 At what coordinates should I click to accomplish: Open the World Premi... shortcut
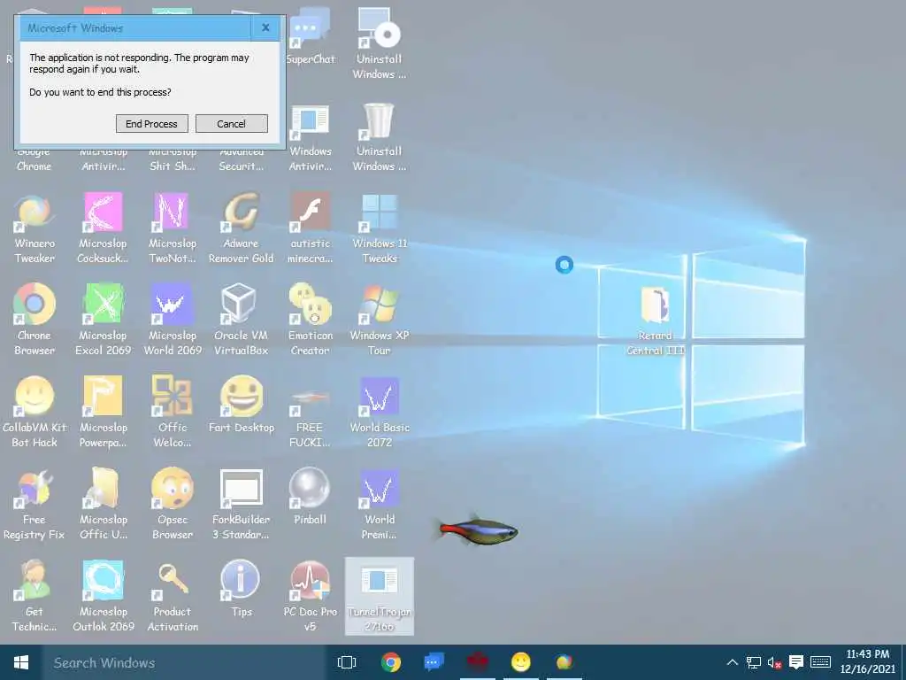pyautogui.click(x=379, y=504)
